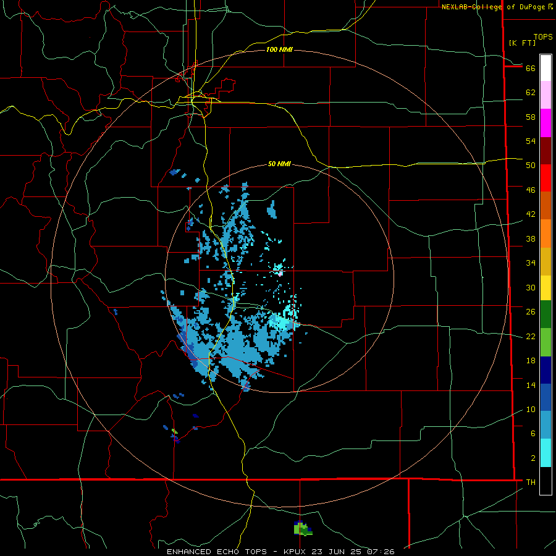556x556 pixels.
Task: Click the "66" scale value
Action: coord(531,69)
